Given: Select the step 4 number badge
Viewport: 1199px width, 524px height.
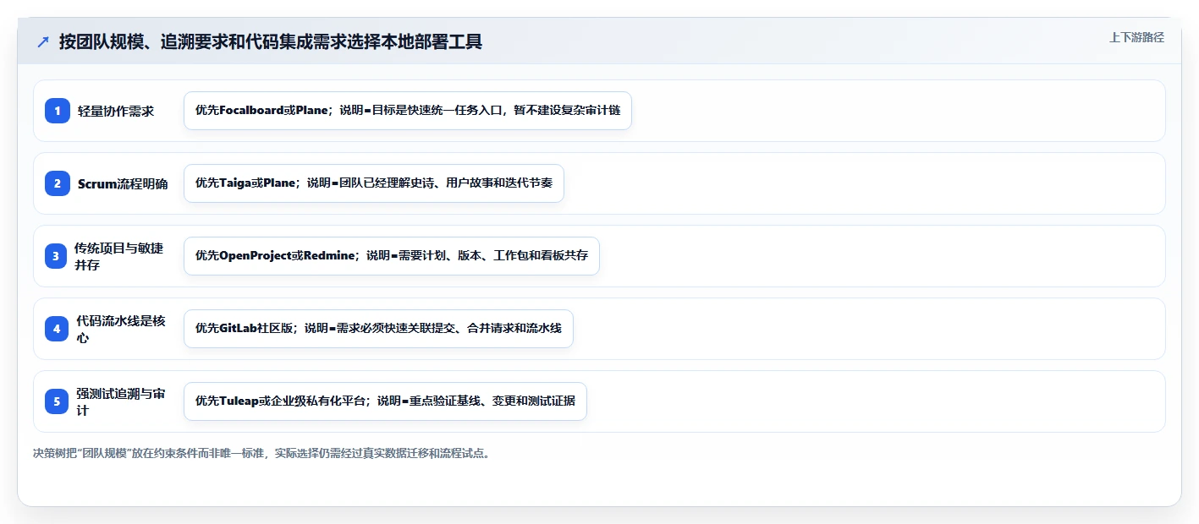Looking at the screenshot, I should (x=57, y=329).
